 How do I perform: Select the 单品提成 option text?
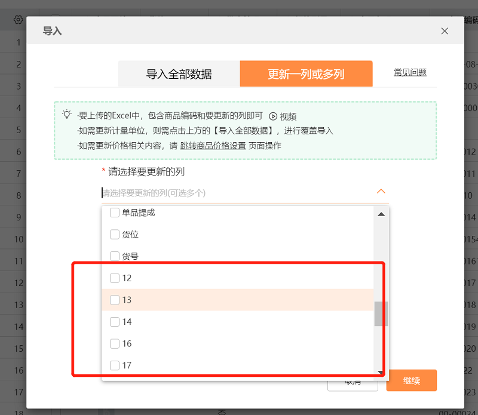pos(139,213)
